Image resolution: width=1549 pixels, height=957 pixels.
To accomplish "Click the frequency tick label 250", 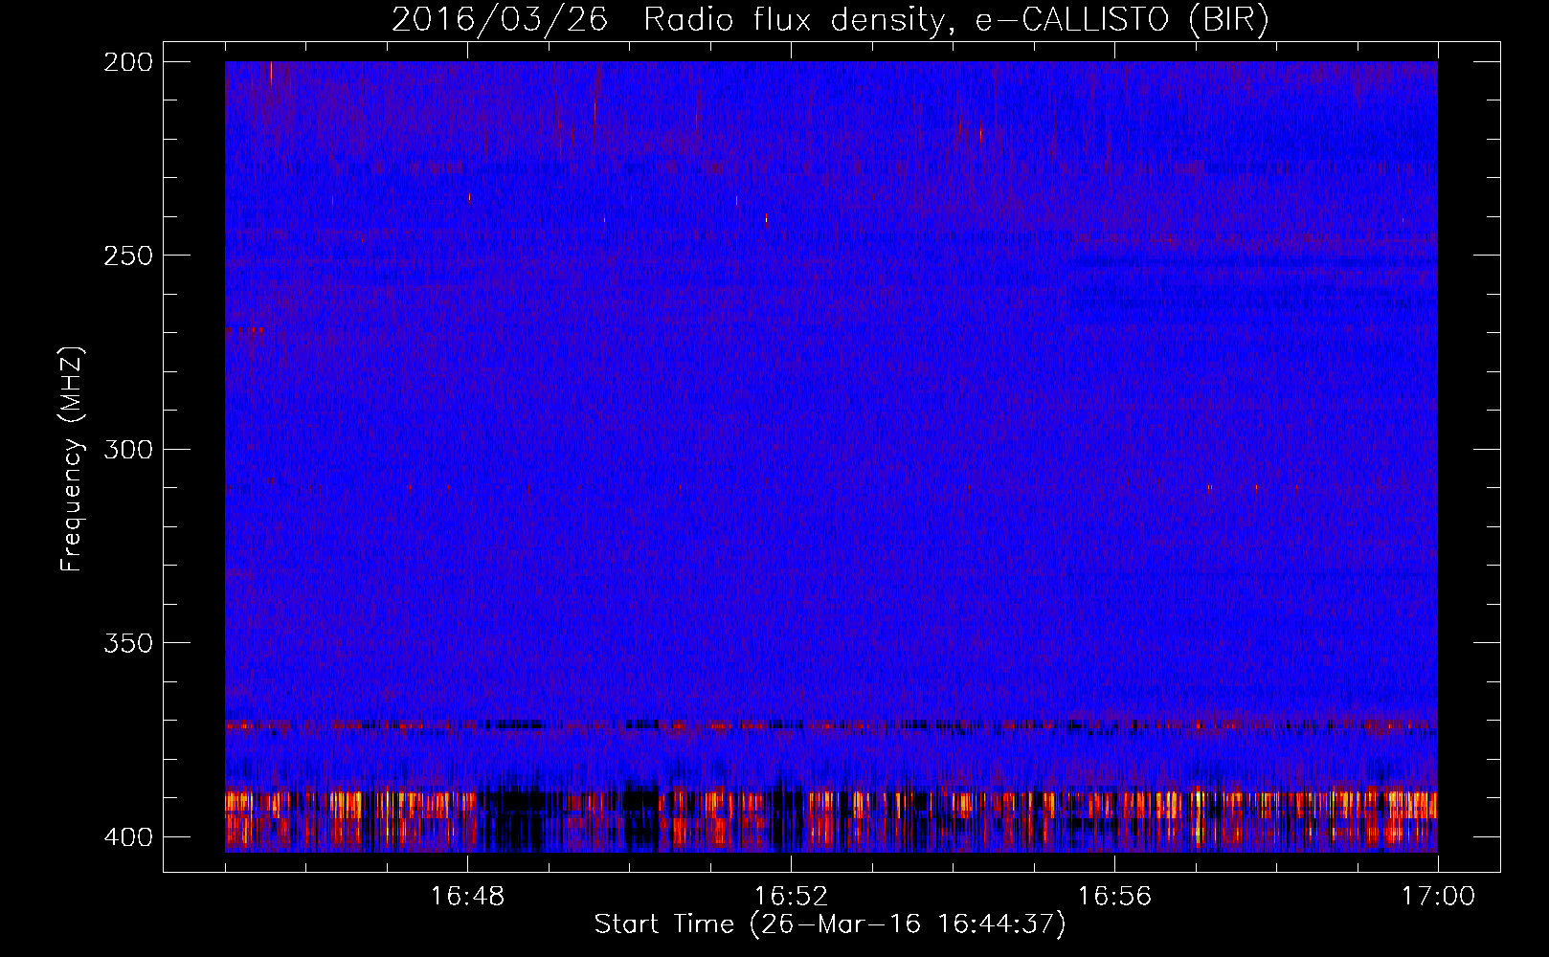I will 128,256.
